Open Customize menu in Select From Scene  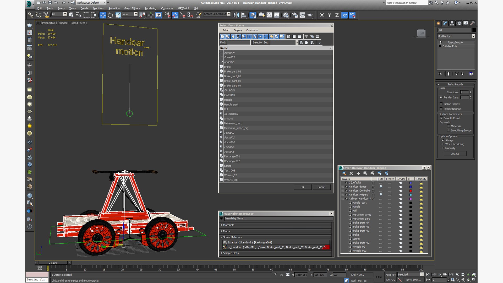[x=252, y=30]
